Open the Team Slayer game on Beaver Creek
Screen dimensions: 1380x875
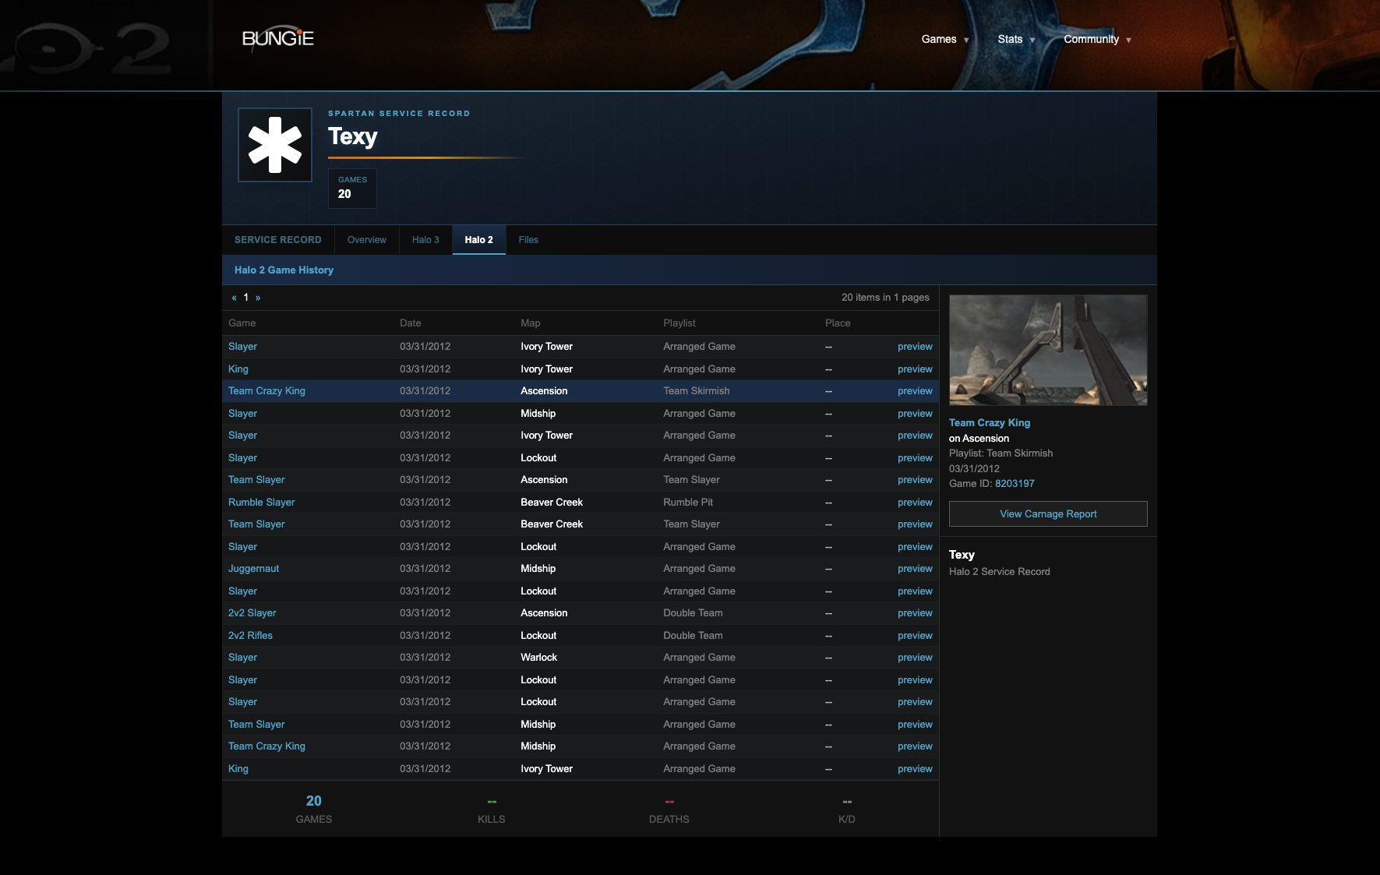pyautogui.click(x=256, y=524)
